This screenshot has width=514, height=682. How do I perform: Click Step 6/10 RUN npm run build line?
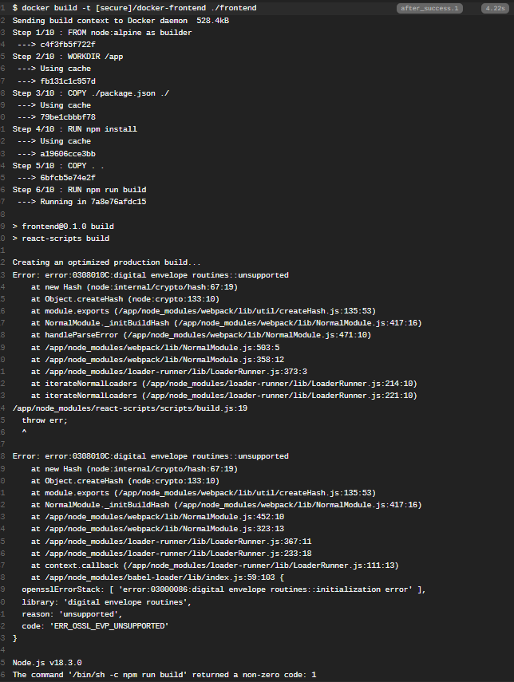pyautogui.click(x=79, y=190)
